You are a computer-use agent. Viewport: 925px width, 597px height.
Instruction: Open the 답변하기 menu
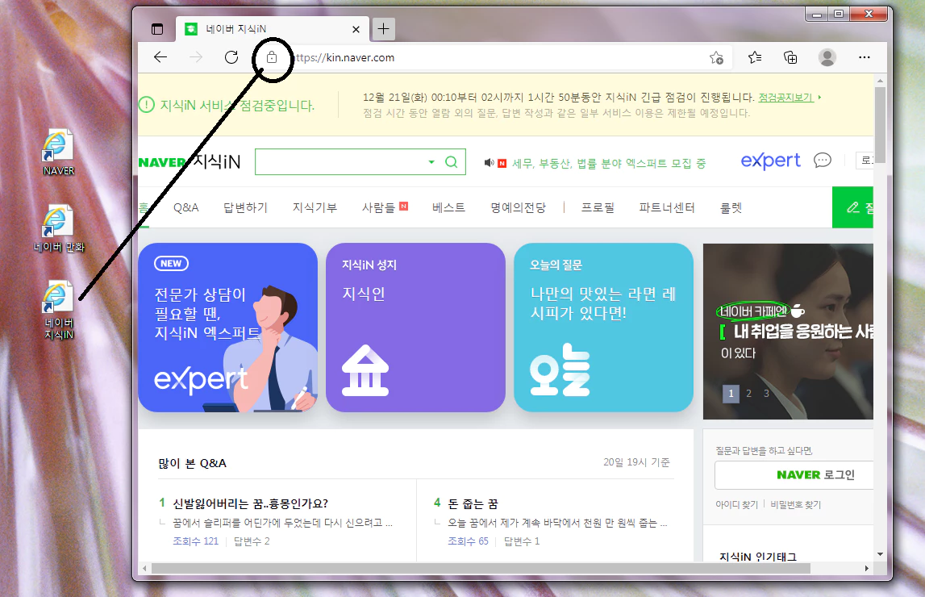pos(245,207)
